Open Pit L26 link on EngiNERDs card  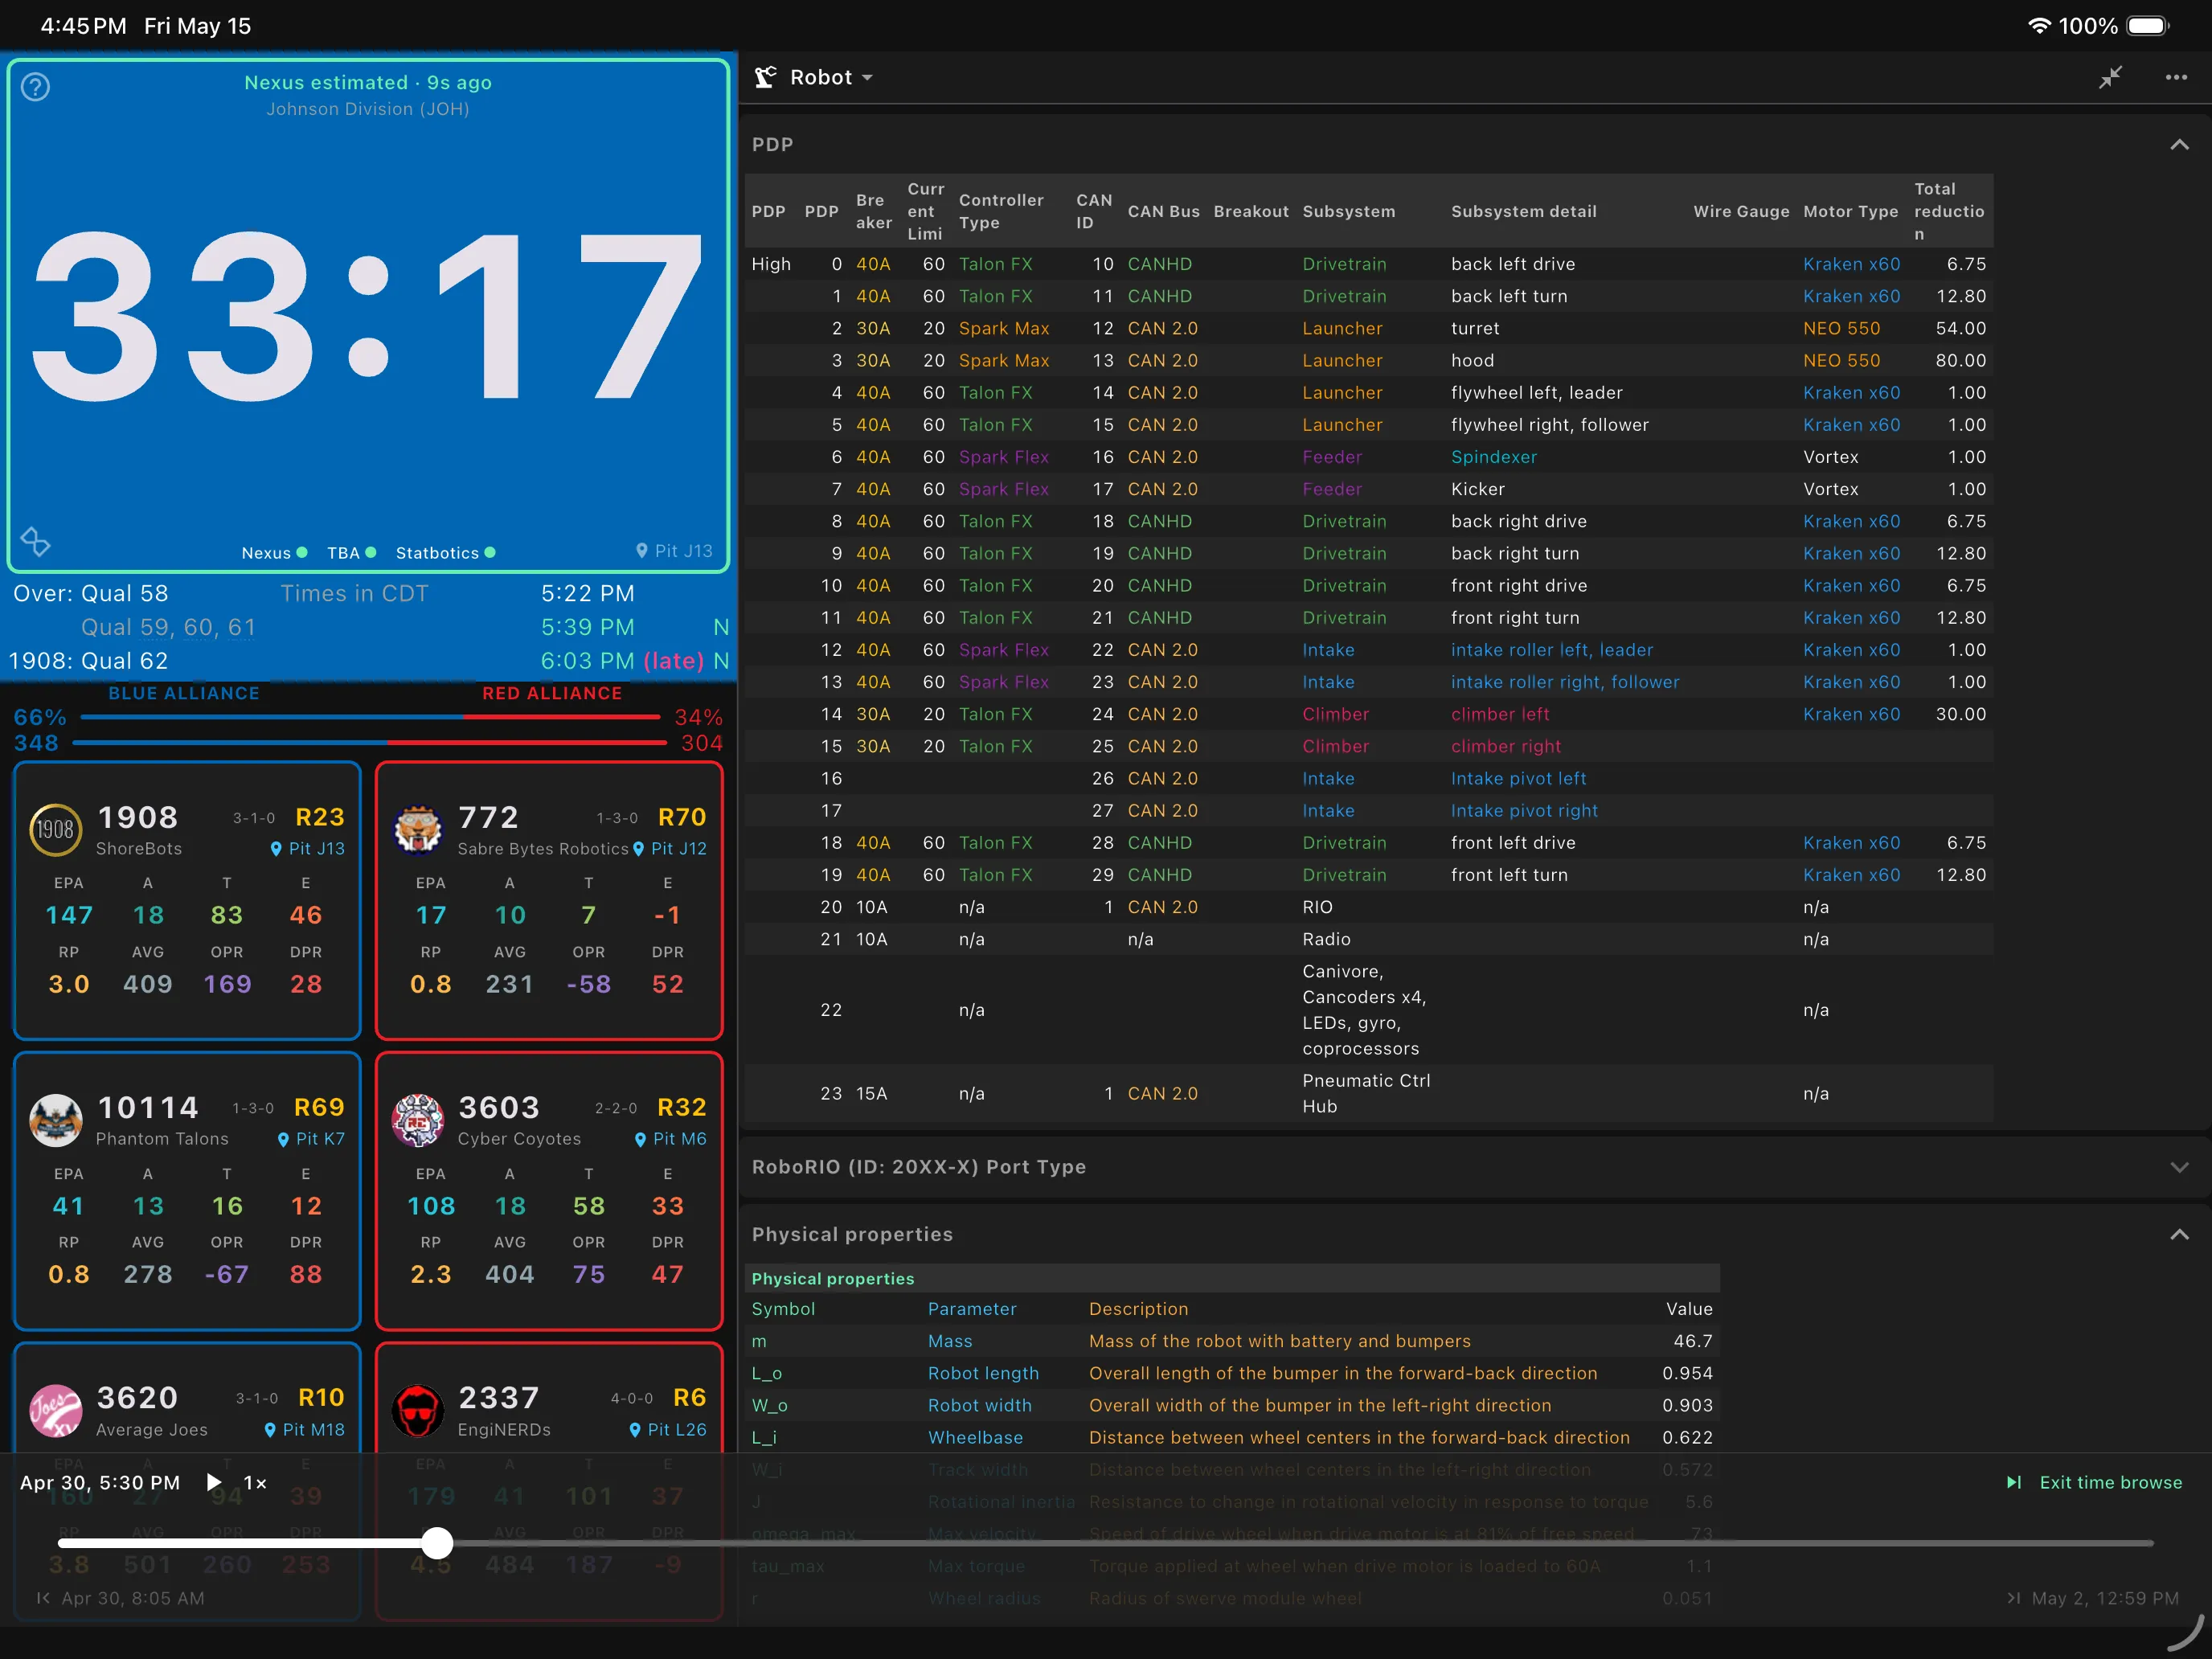point(668,1429)
